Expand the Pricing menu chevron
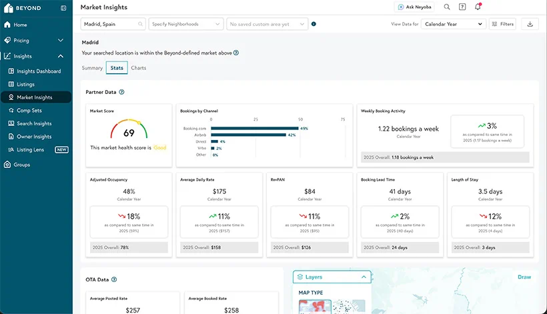The width and height of the screenshot is (547, 314). 60,41
